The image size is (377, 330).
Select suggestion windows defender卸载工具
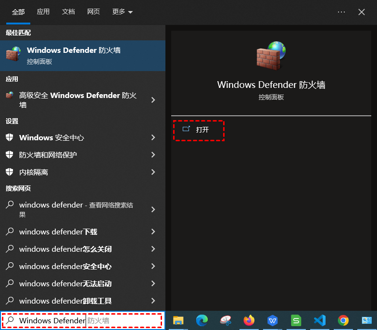[83, 301]
